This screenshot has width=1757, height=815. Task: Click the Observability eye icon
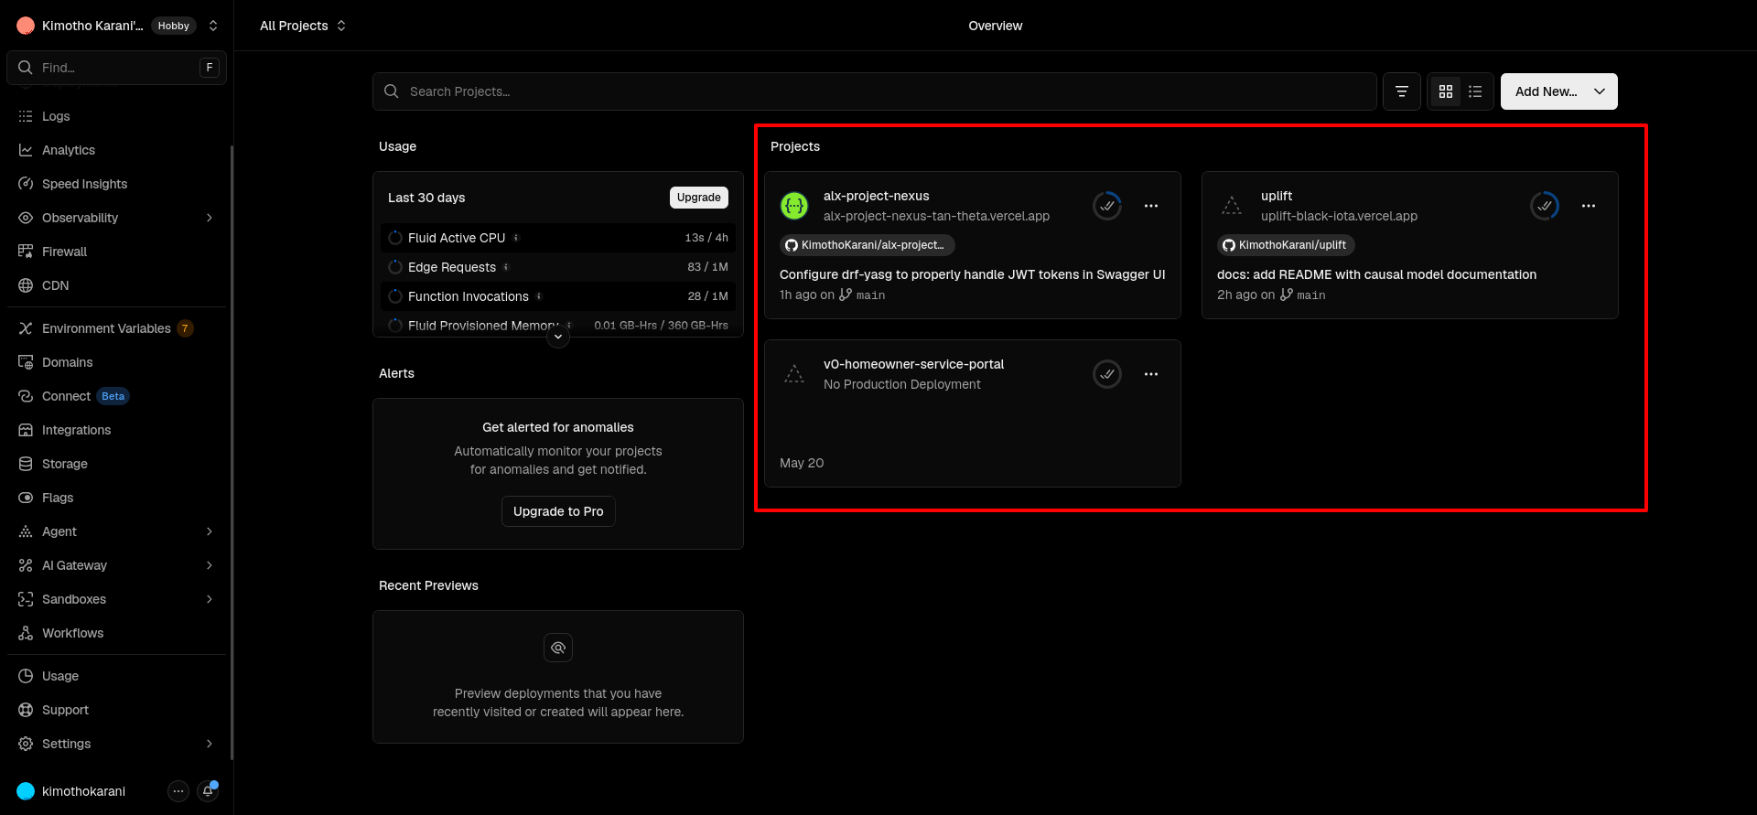pyautogui.click(x=26, y=218)
